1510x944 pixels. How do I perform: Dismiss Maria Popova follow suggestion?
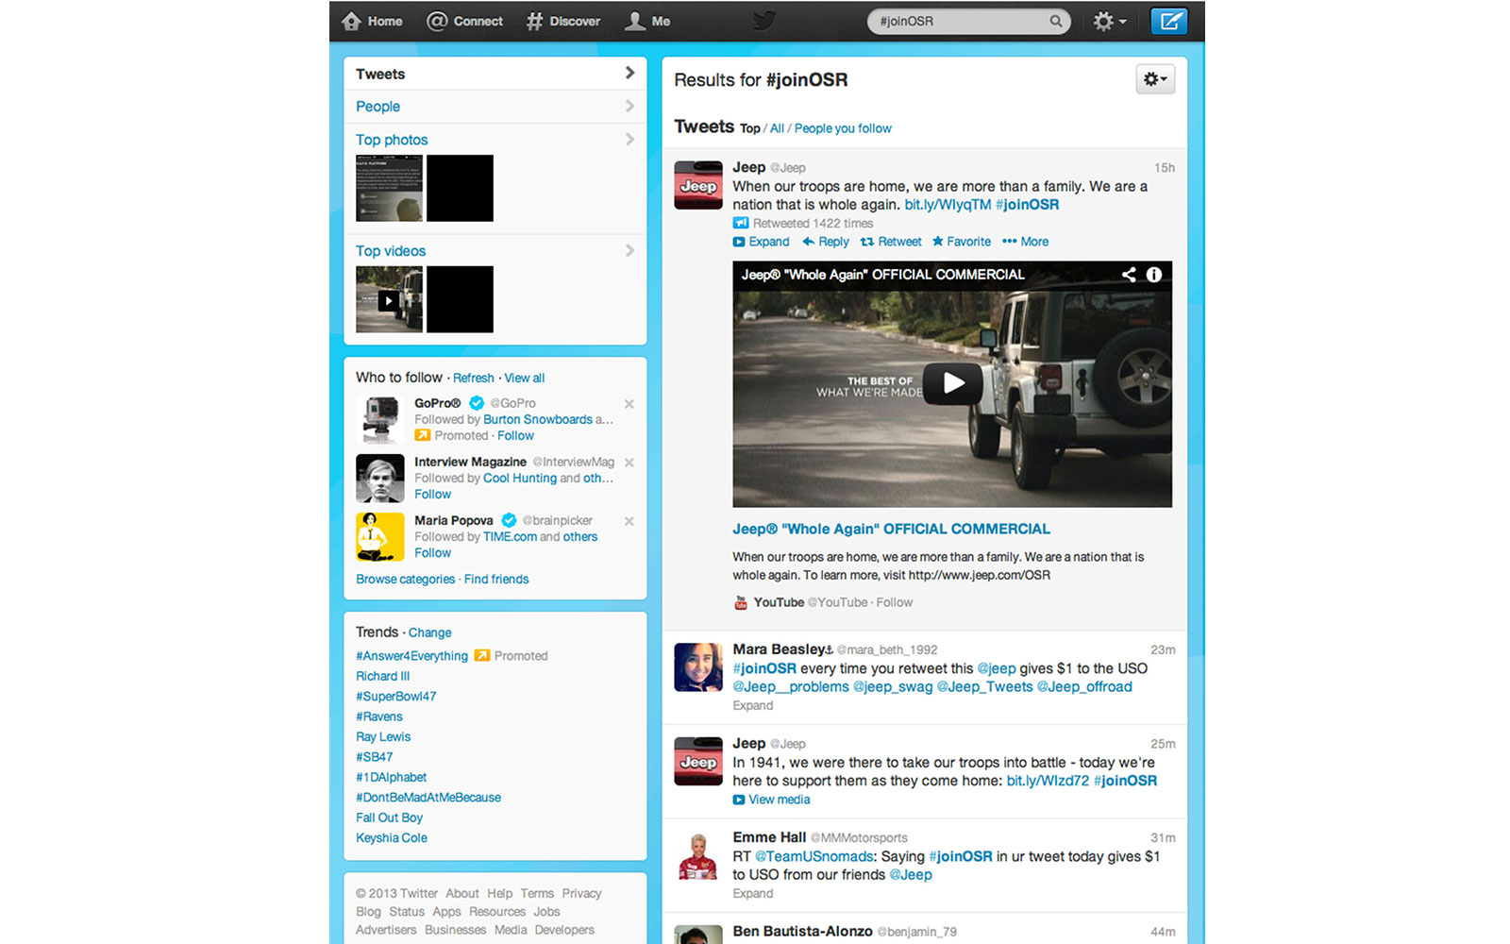click(x=629, y=521)
